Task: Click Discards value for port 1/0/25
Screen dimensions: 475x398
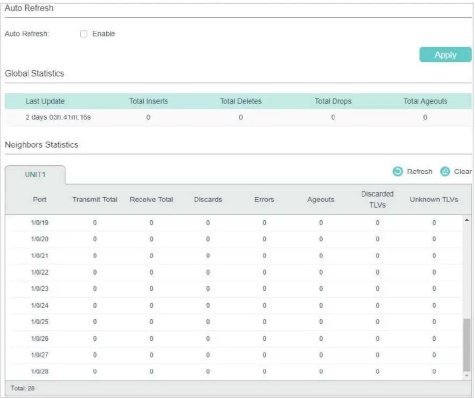Action: tap(208, 322)
